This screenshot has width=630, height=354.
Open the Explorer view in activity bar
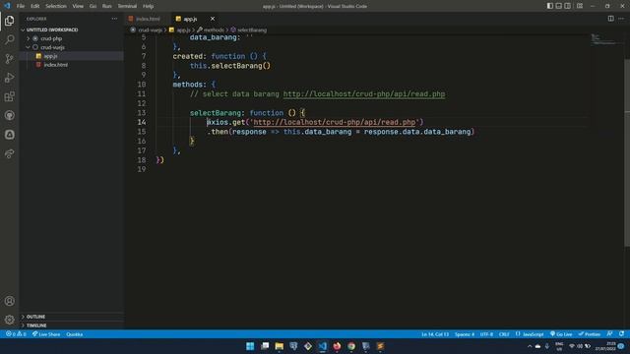pos(9,21)
